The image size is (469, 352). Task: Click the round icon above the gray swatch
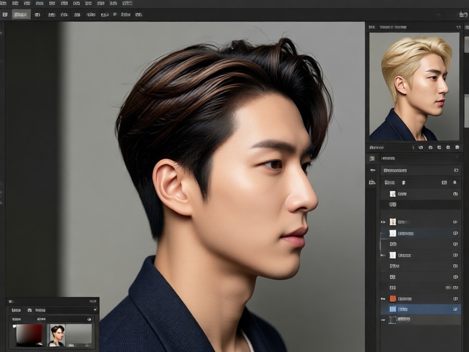pos(89,319)
